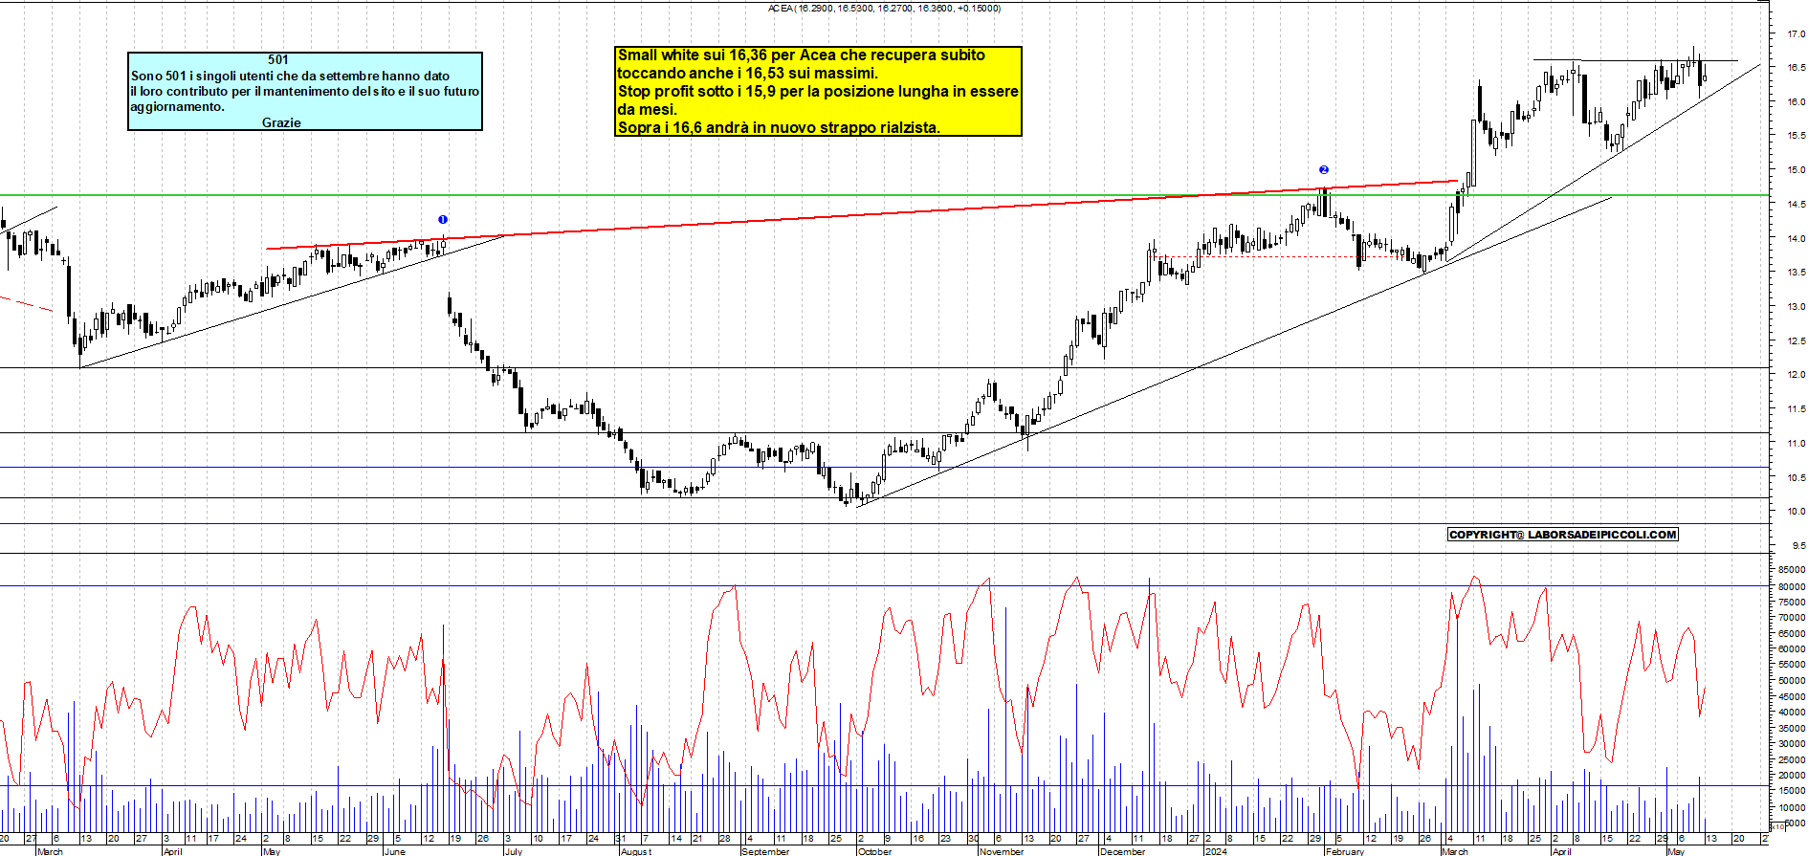Image resolution: width=1808 pixels, height=856 pixels.
Task: Click the word 'aggiornamento.' in the cyan box
Action: point(178,106)
